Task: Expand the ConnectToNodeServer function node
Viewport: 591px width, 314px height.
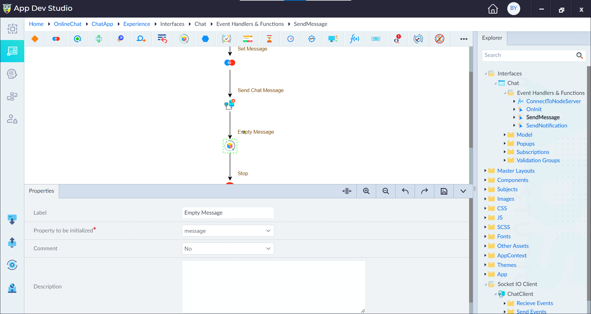Action: tap(514, 101)
